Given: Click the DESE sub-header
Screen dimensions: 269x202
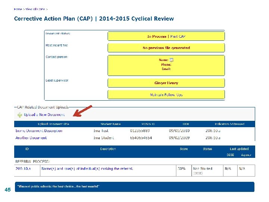Looking at the screenshot, I should [231, 155].
